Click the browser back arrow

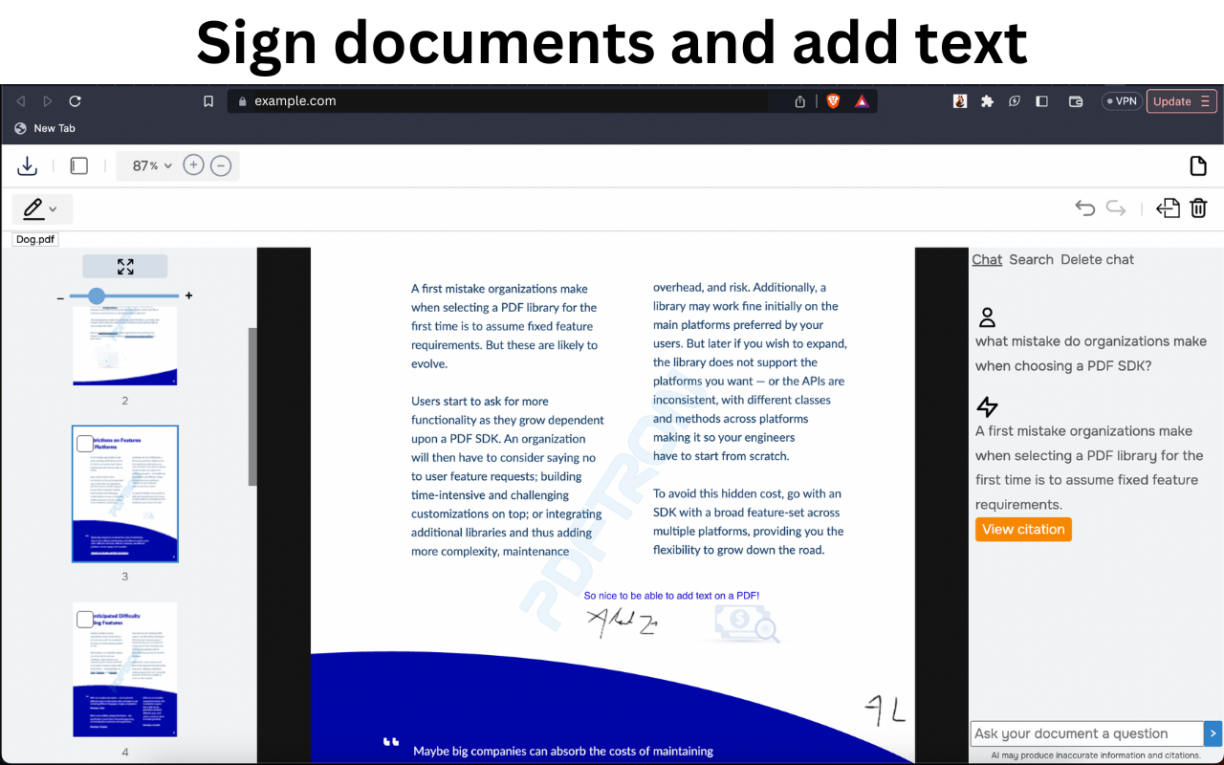[x=20, y=101]
